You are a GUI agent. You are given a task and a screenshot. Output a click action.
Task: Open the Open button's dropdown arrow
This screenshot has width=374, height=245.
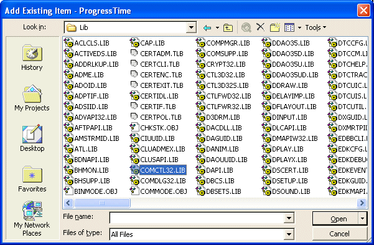[363, 218]
